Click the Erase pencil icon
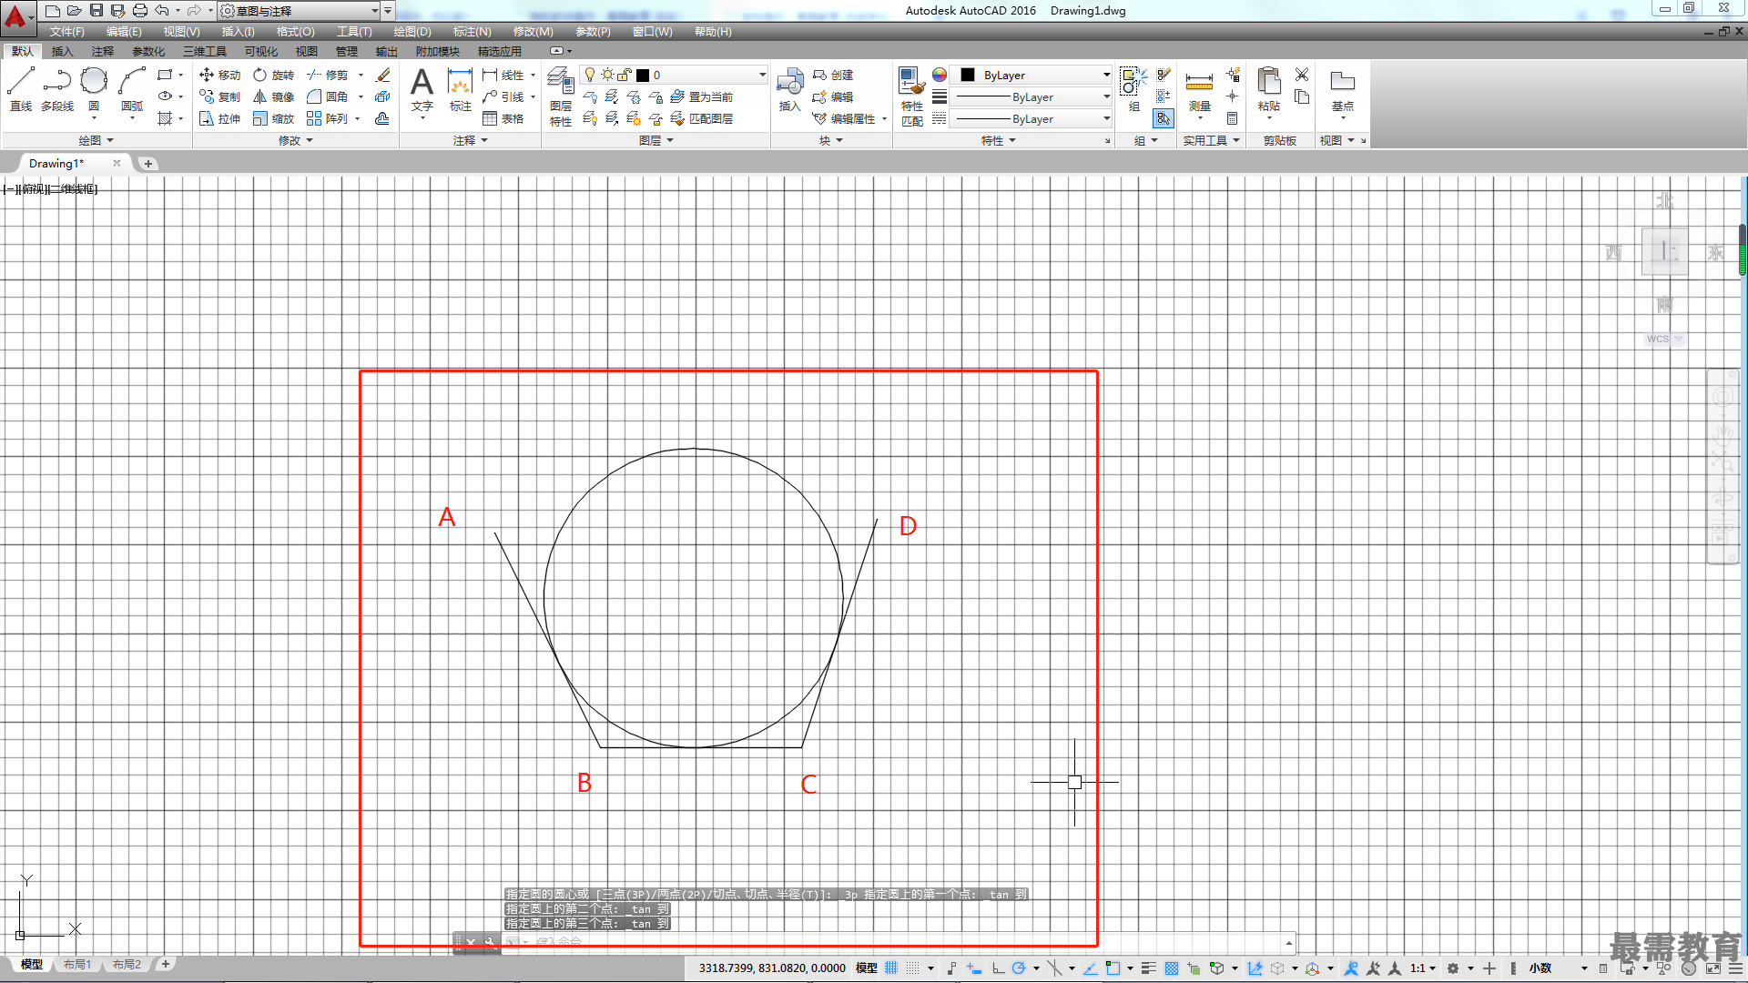Image resolution: width=1748 pixels, height=983 pixels. pyautogui.click(x=383, y=75)
